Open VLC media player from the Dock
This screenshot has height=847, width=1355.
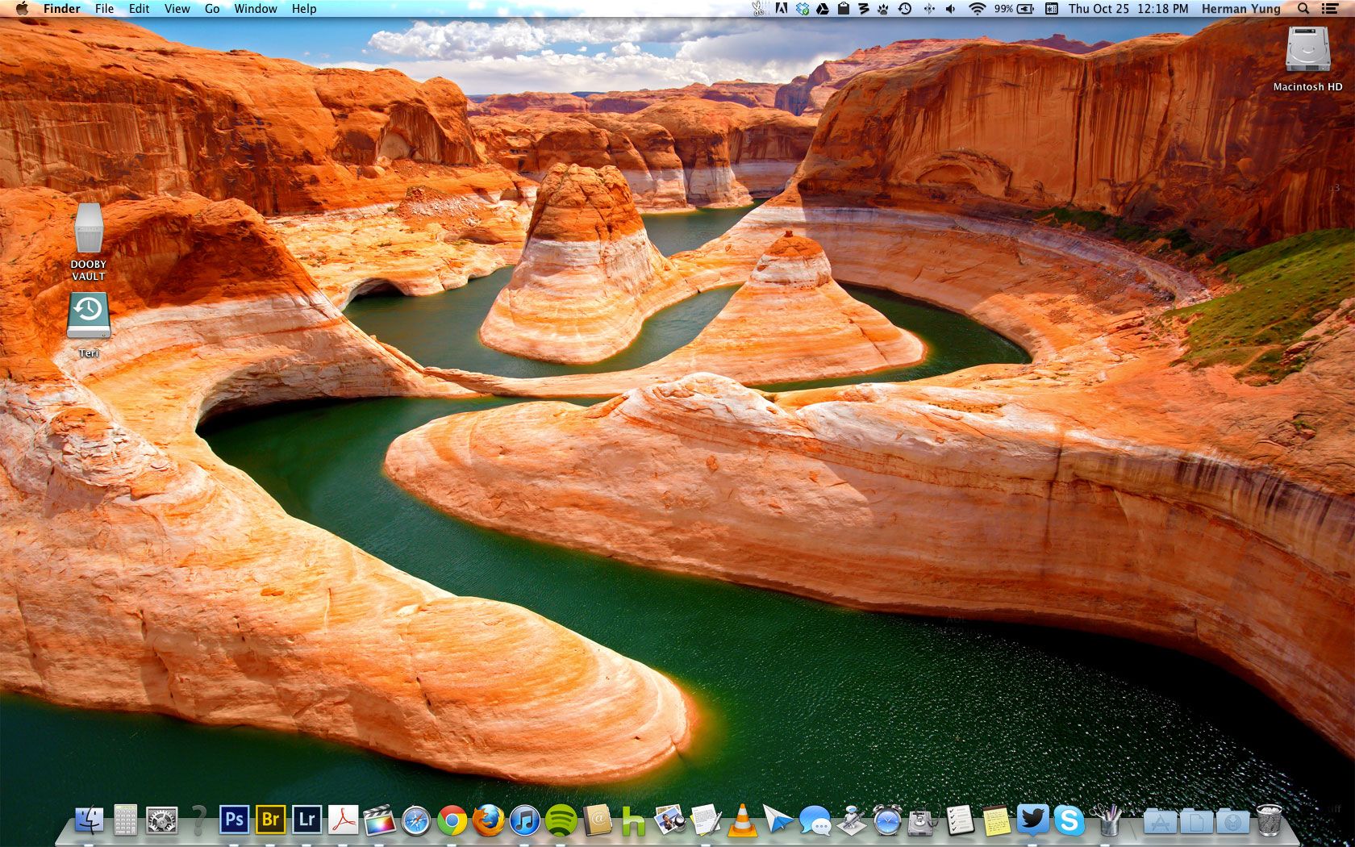click(742, 820)
